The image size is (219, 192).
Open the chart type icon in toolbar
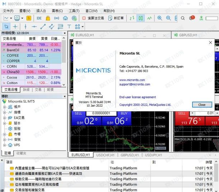(6, 18)
